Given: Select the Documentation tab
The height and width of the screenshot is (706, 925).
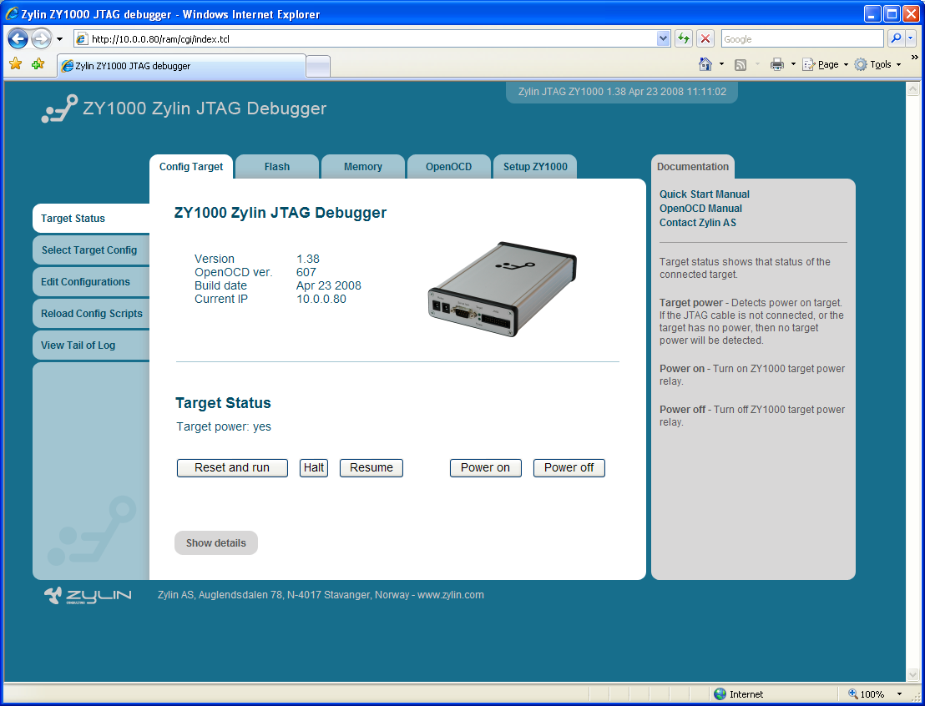Looking at the screenshot, I should pyautogui.click(x=693, y=167).
